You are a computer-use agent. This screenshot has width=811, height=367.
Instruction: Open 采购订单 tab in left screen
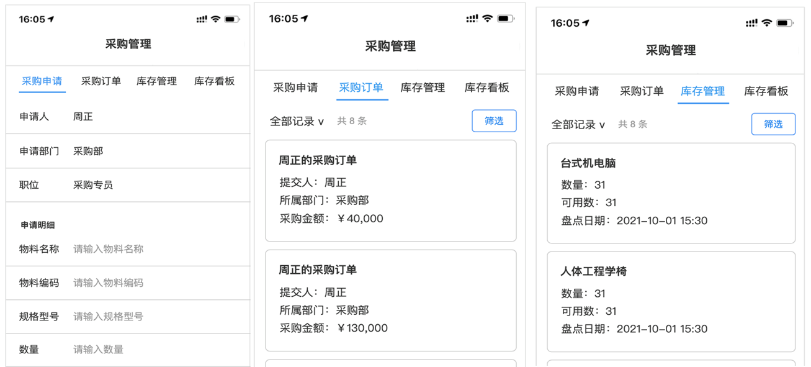(101, 81)
